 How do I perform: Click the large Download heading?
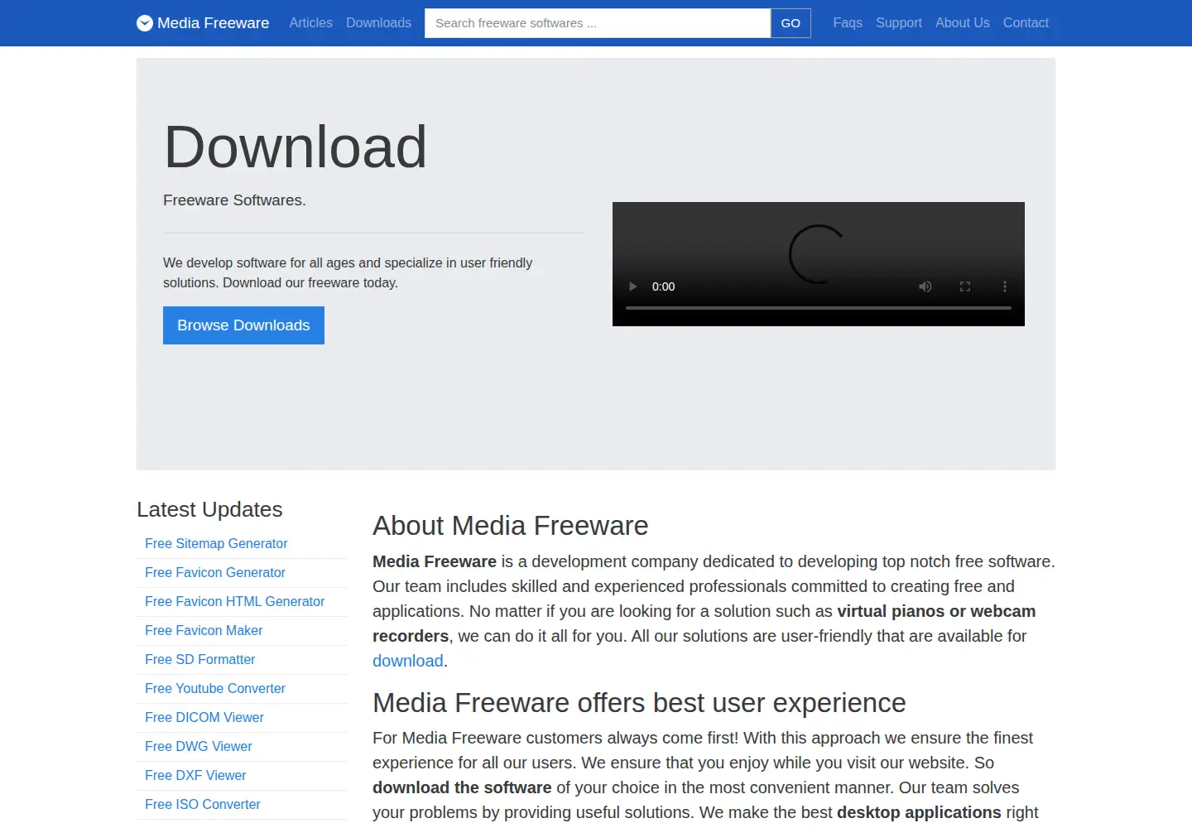[x=296, y=147]
